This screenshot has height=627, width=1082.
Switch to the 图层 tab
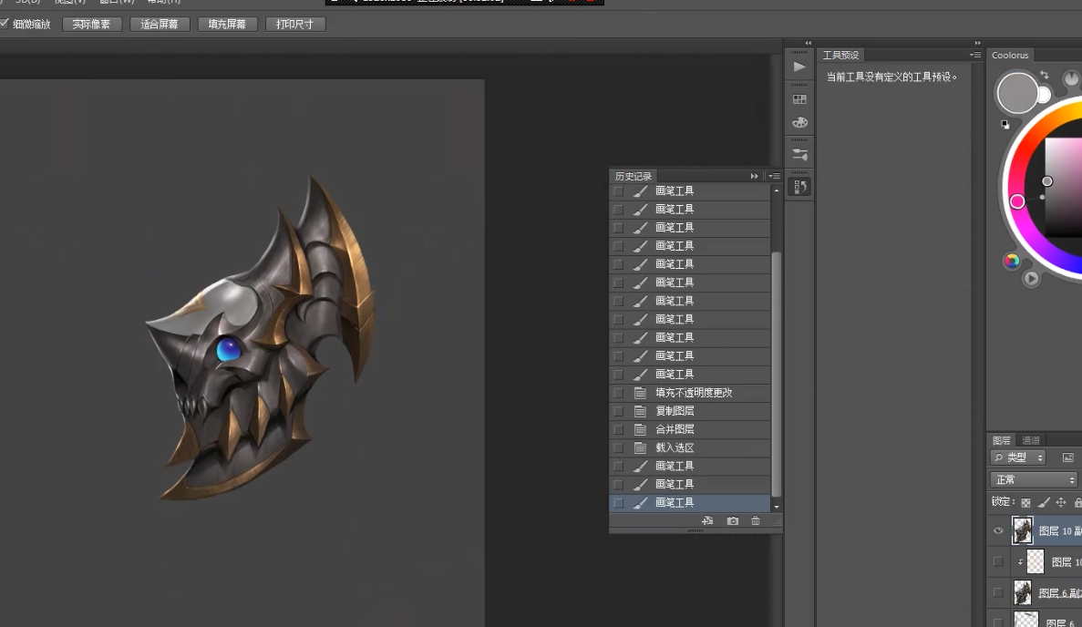(1001, 440)
